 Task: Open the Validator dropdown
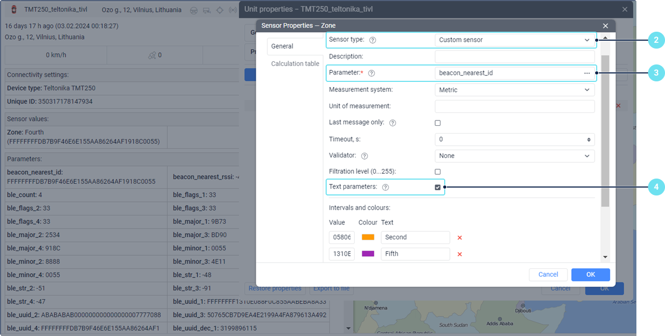[514, 156]
